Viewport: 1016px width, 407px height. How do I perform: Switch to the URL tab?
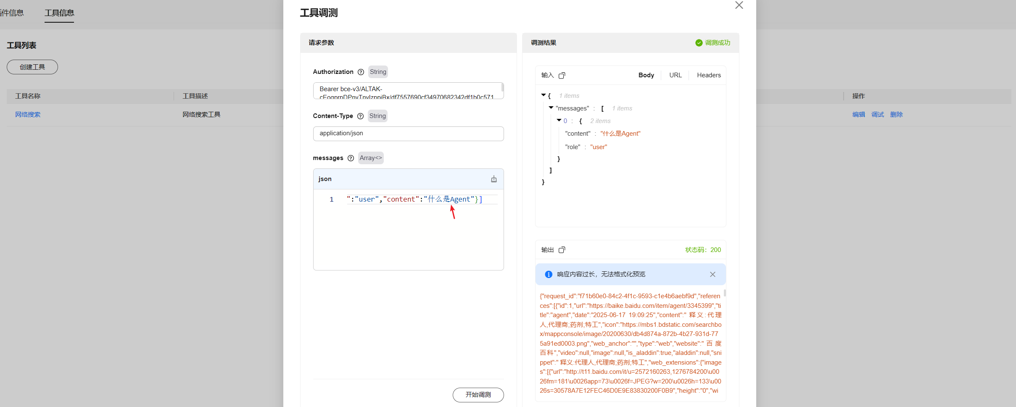click(675, 75)
